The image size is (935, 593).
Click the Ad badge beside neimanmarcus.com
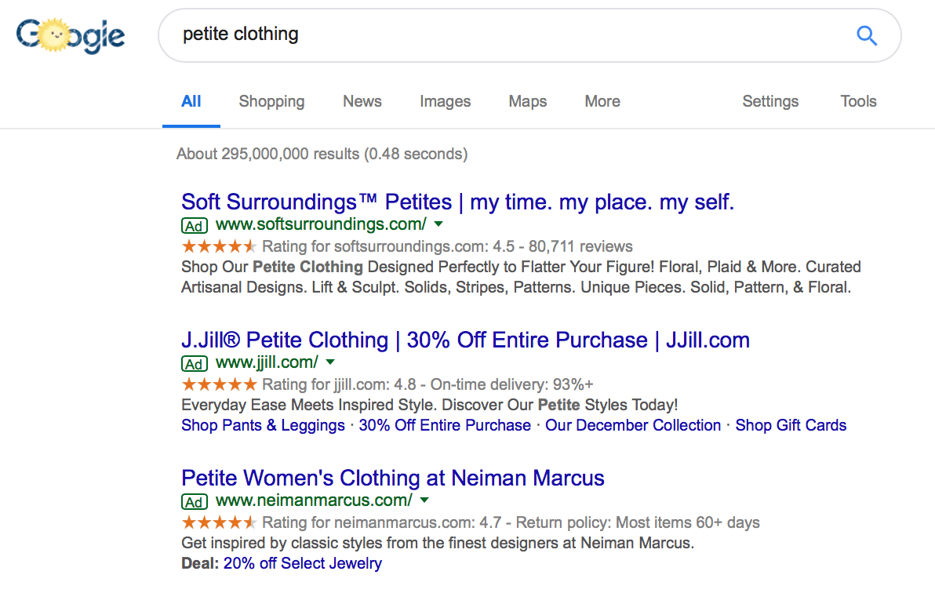tap(195, 502)
